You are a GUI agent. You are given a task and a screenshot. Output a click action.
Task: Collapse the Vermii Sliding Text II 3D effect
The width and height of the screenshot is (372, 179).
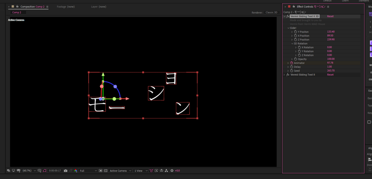(x=284, y=16)
